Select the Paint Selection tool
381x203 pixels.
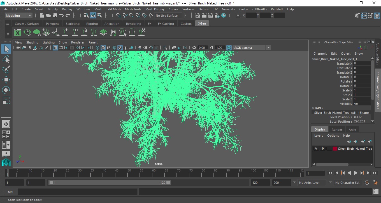(x=6, y=69)
